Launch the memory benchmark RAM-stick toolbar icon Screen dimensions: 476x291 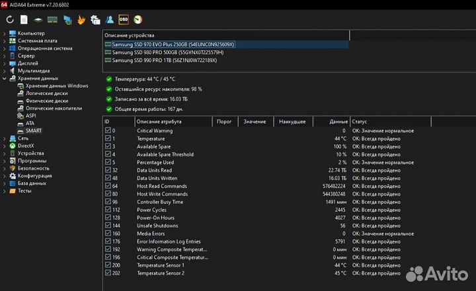(x=52, y=20)
